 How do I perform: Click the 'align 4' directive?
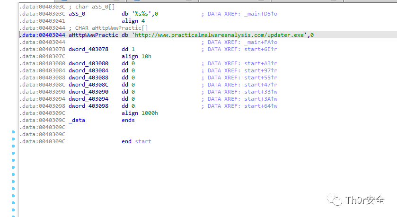[x=133, y=21]
